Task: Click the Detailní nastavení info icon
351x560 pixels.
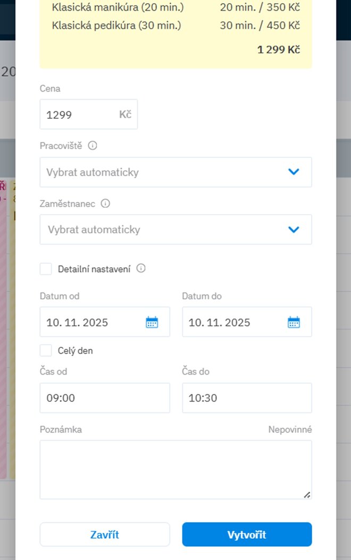Action: pyautogui.click(x=141, y=269)
